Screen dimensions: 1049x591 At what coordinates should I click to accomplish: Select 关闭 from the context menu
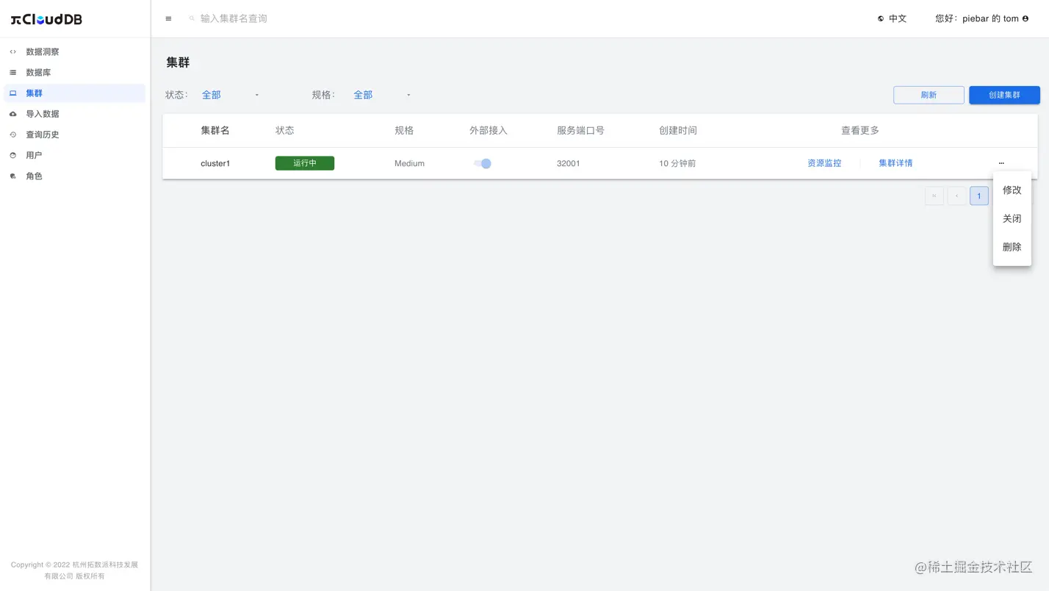click(x=1012, y=218)
